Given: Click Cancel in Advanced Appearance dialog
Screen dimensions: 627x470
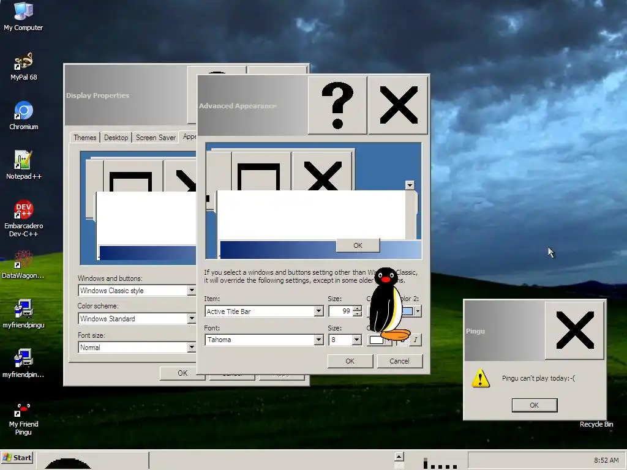Looking at the screenshot, I should 399,361.
